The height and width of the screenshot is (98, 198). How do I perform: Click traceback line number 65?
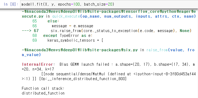pyautogui.click(x=35, y=21)
